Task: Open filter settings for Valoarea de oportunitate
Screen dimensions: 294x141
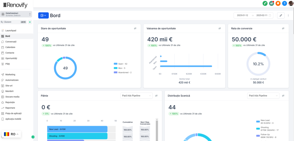Action: 220,28
